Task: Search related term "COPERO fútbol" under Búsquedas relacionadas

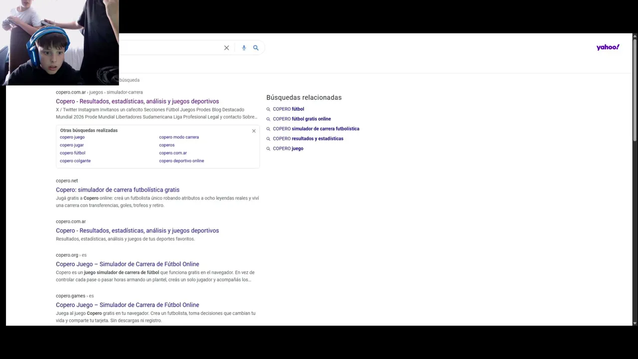Action: point(288,109)
